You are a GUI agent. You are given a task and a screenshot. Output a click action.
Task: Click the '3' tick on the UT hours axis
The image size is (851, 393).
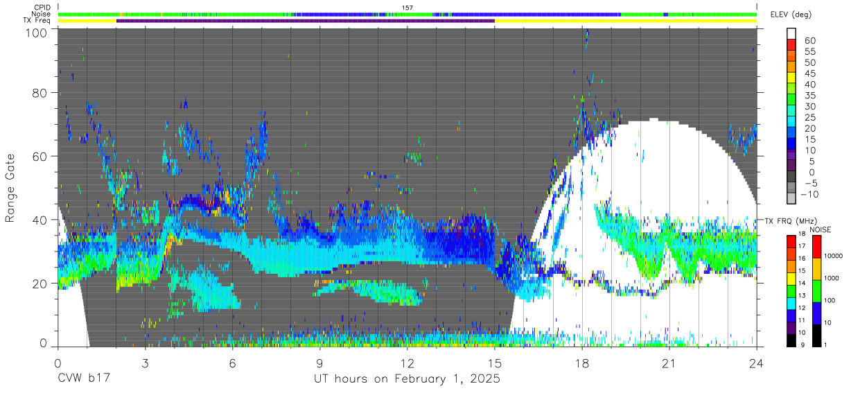145,363
